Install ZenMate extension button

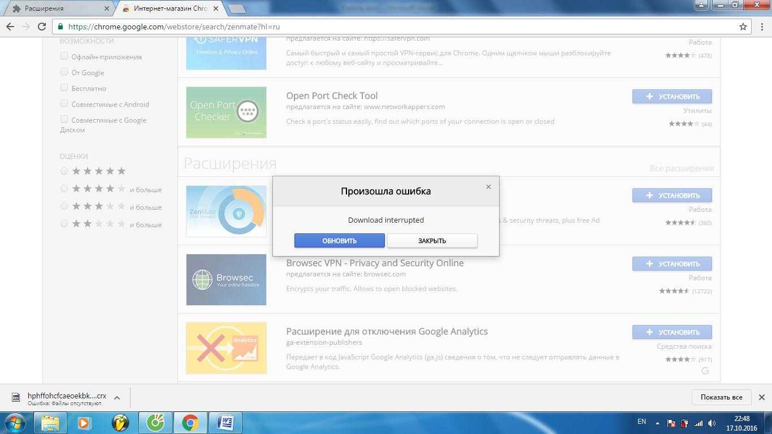coord(672,196)
